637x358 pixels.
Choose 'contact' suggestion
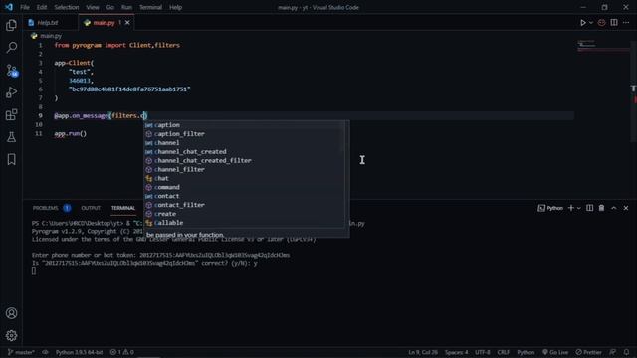[244, 196]
